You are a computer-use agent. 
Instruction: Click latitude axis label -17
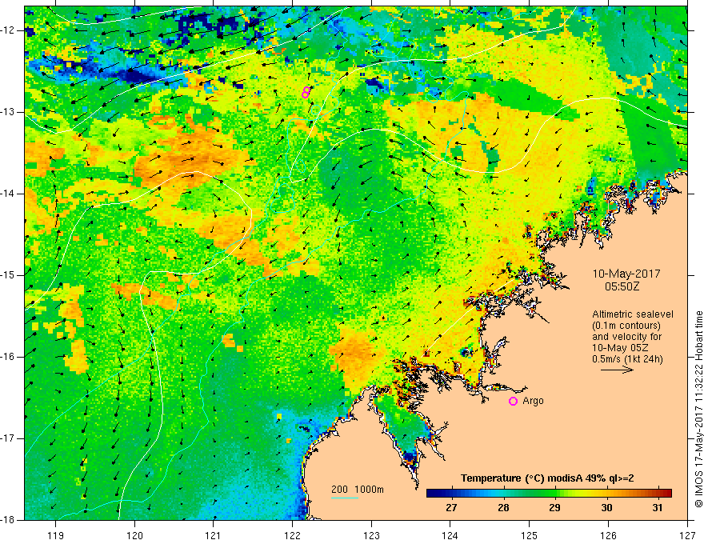[x=8, y=438]
